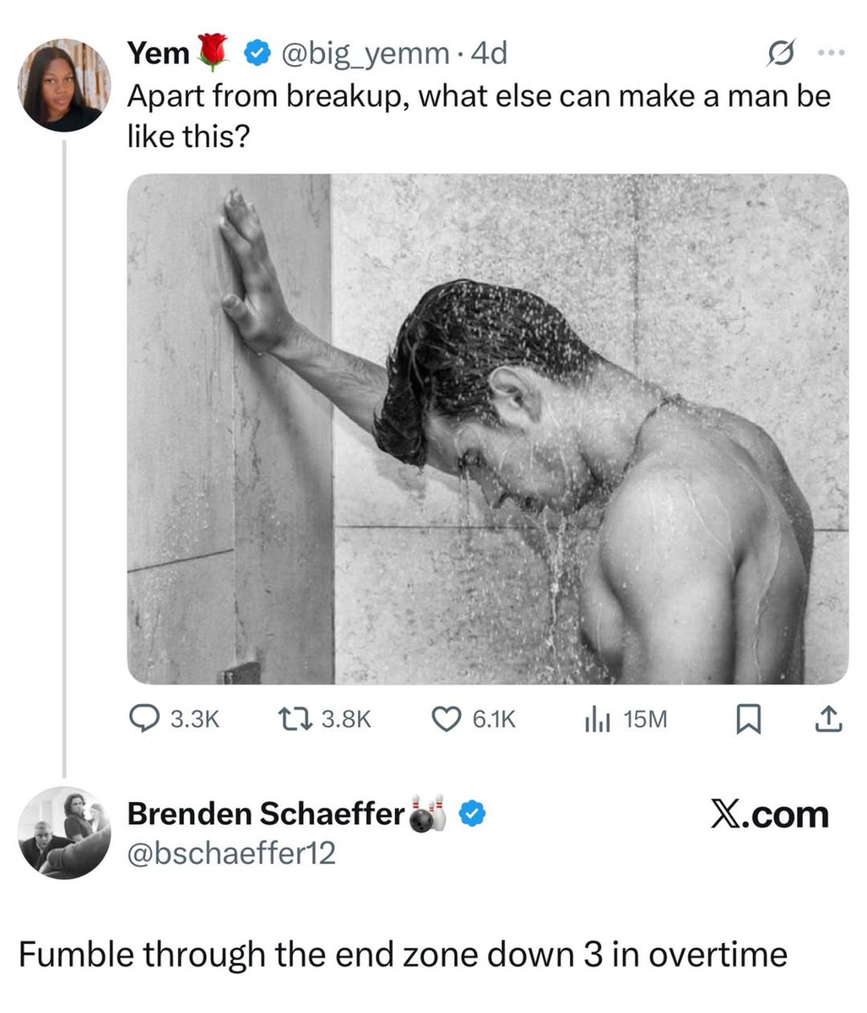This screenshot has width=867, height=1013.
Task: Click the Yem display name
Action: (158, 54)
